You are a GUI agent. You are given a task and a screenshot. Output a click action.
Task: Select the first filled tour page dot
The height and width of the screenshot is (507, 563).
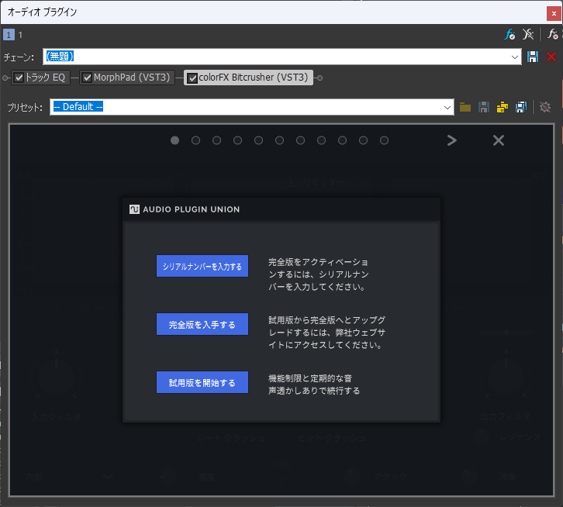(174, 140)
